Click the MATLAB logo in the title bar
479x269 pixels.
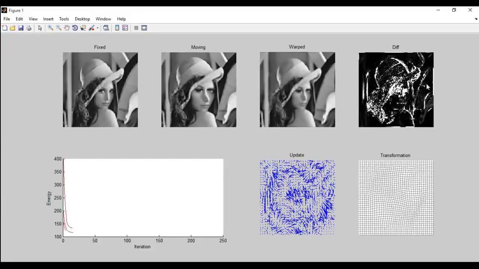pos(4,10)
